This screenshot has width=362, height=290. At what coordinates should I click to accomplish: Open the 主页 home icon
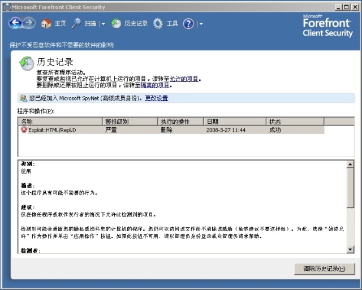[x=47, y=24]
